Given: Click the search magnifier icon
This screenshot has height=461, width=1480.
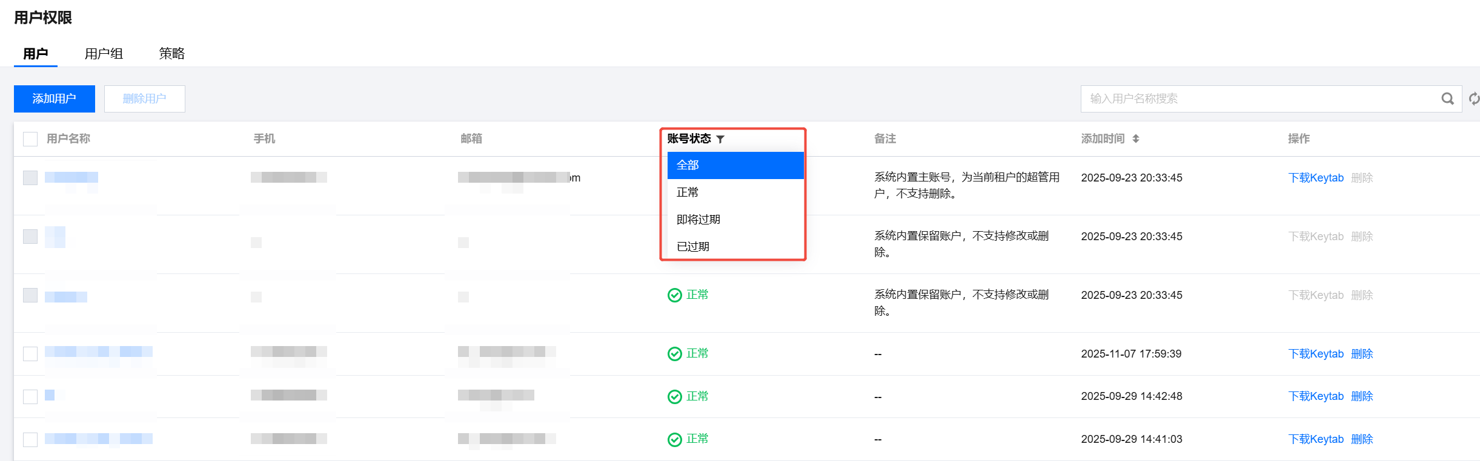Looking at the screenshot, I should 1447,99.
